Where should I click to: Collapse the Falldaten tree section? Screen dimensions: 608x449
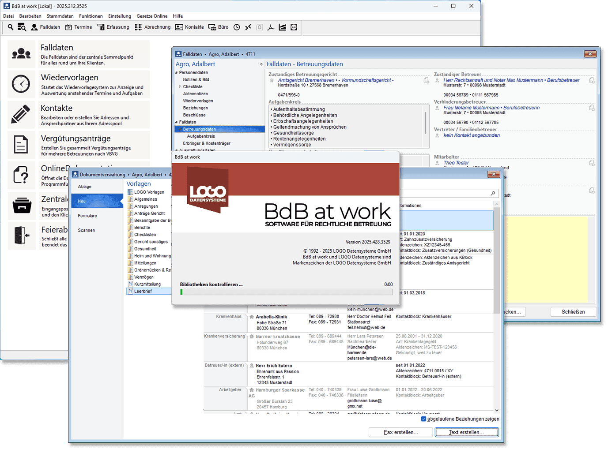(x=176, y=122)
